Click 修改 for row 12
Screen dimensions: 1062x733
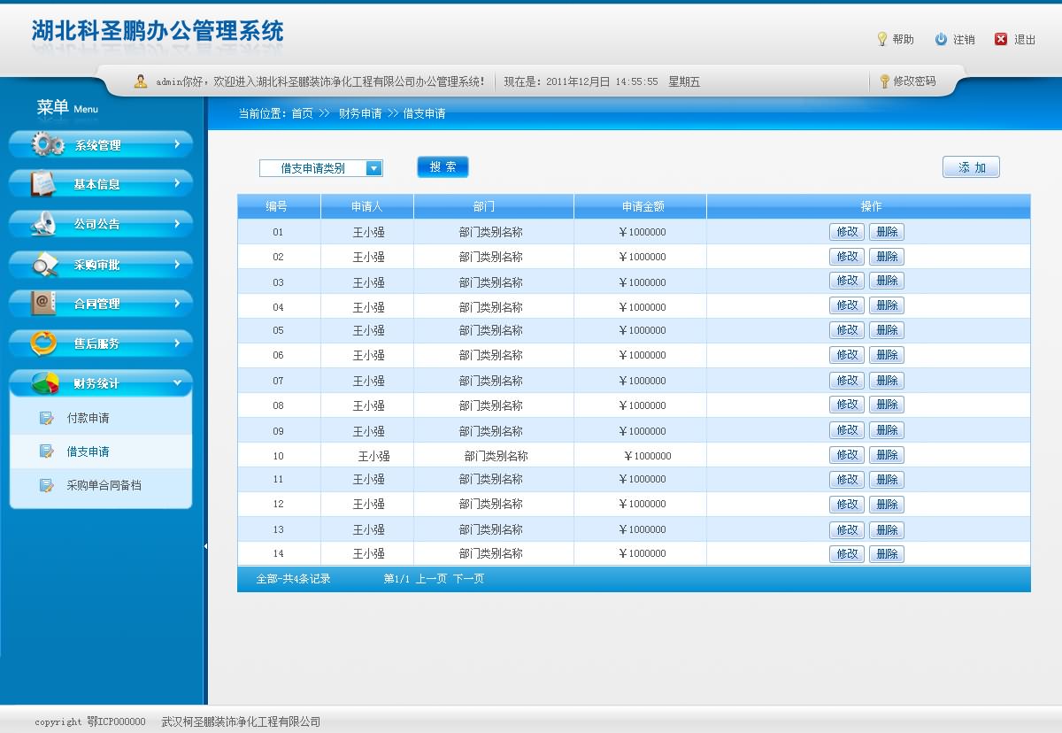pyautogui.click(x=847, y=505)
